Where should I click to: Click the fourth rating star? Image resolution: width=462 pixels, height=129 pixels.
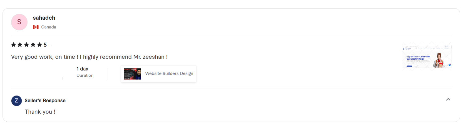pos(33,45)
